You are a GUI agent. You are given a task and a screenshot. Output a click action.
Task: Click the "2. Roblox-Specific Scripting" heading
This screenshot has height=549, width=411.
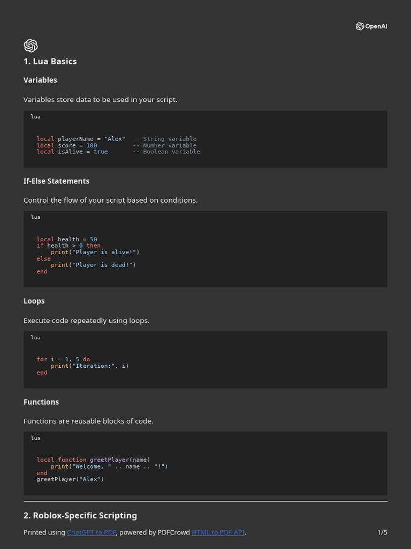pyautogui.click(x=80, y=516)
